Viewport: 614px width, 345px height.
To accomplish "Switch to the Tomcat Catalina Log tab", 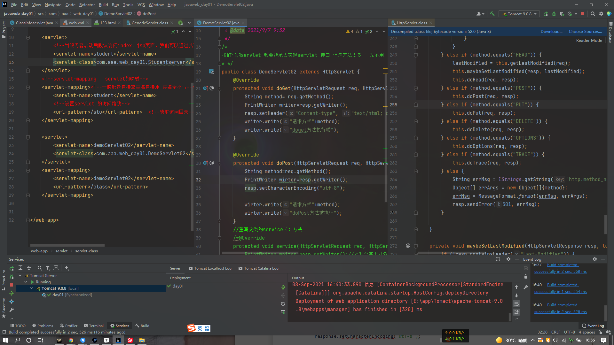I will tap(258, 268).
